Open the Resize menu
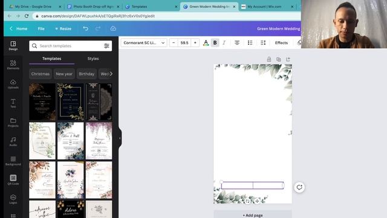 pyautogui.click(x=63, y=28)
